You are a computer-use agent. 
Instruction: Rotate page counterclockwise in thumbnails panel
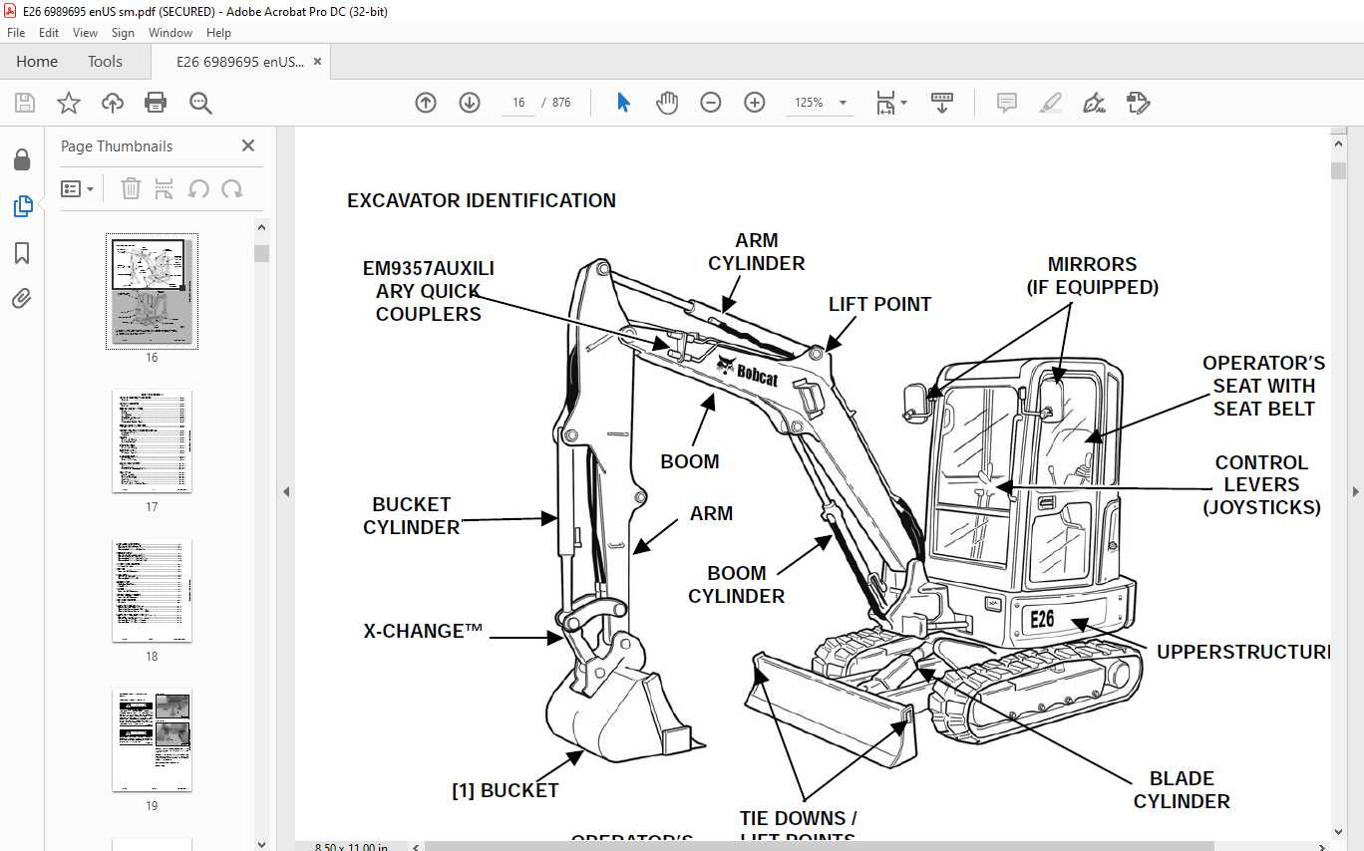click(198, 188)
